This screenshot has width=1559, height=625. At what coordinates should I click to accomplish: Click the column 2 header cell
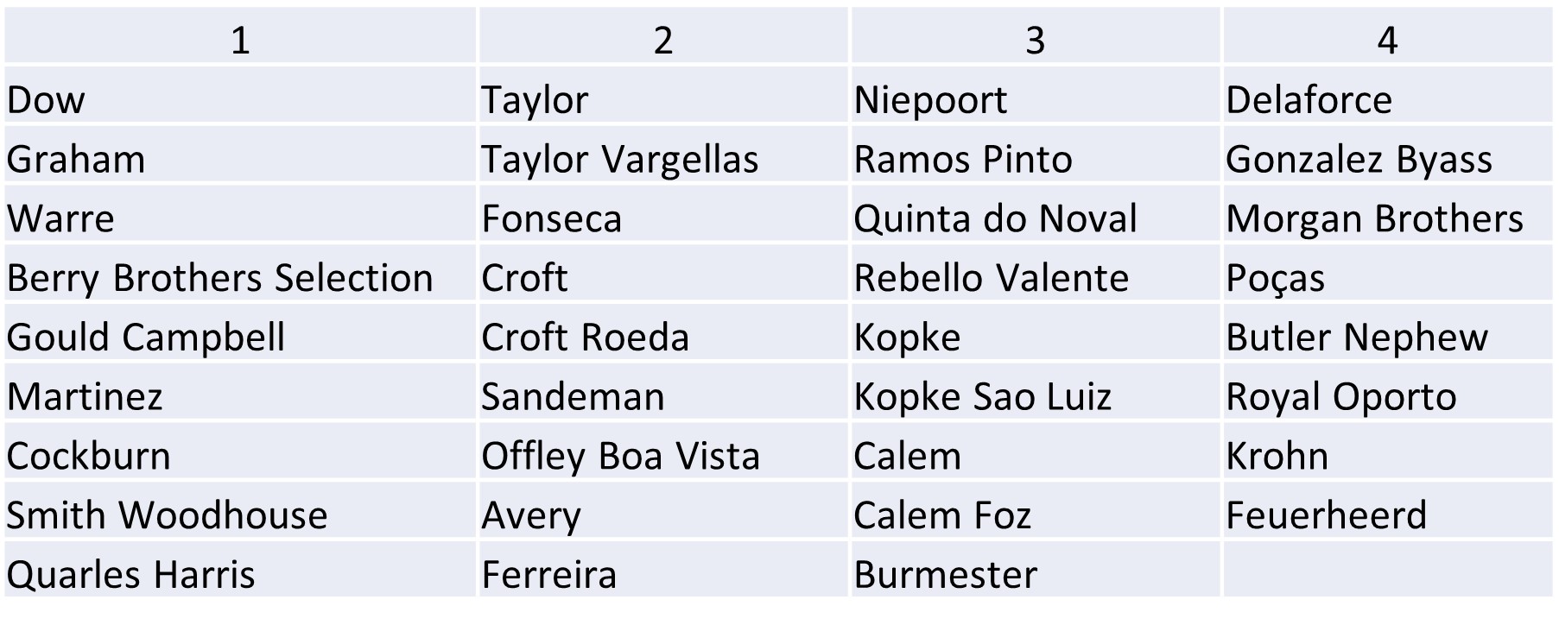662,40
